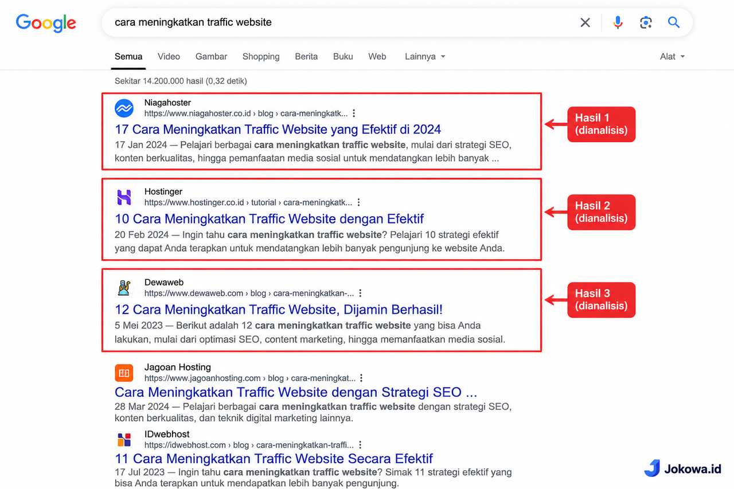This screenshot has height=489, width=734.
Task: Switch to the Buku tab
Action: click(343, 56)
